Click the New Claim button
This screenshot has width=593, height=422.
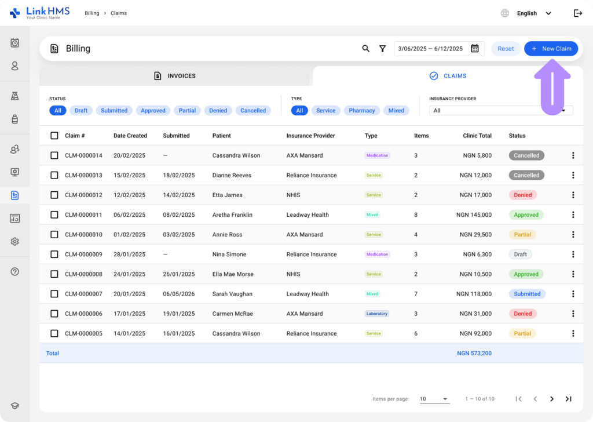point(551,49)
